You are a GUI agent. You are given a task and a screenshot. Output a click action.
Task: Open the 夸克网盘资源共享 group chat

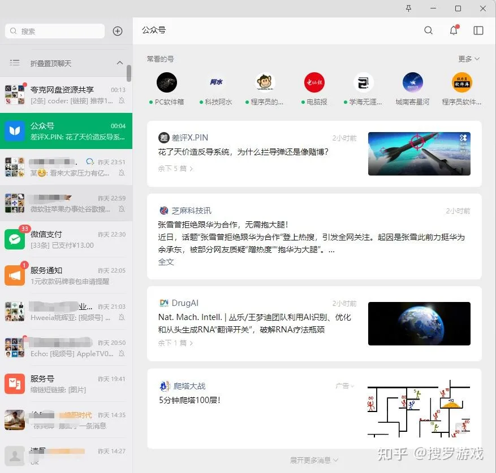click(66, 95)
